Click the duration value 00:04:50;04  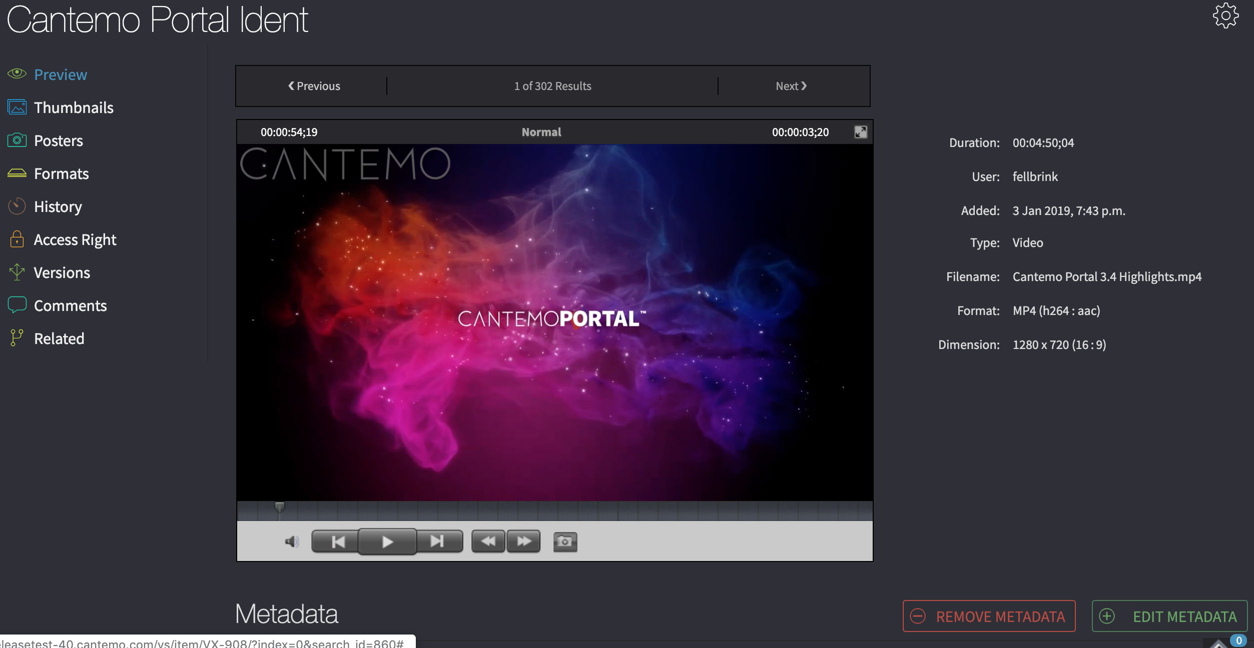(1043, 142)
